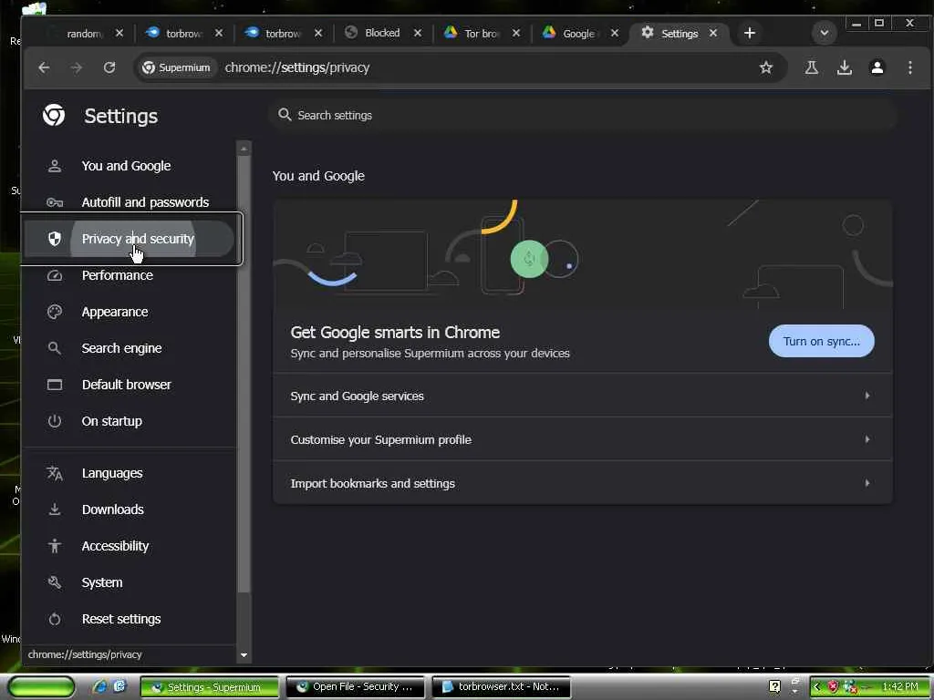The image size is (934, 700).
Task: Open Languages settings
Action: point(112,473)
